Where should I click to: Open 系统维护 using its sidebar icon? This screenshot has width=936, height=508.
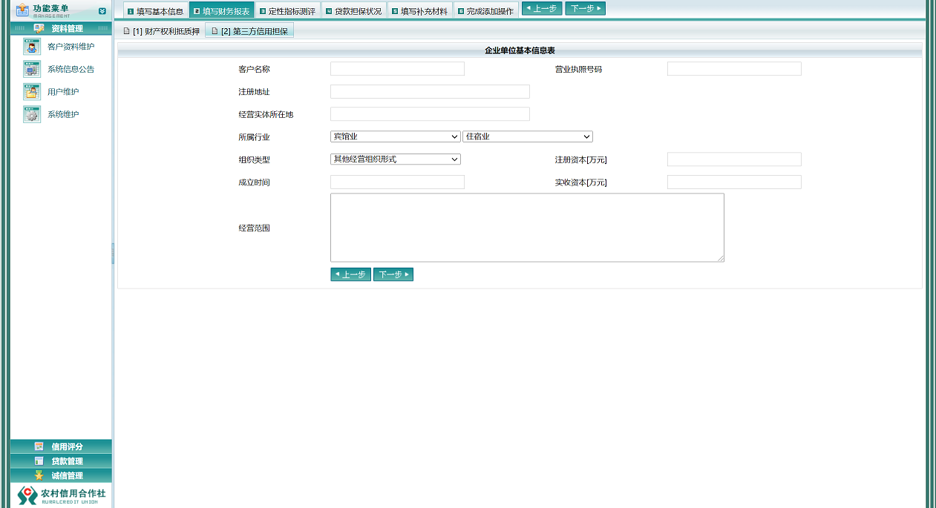pyautogui.click(x=31, y=113)
